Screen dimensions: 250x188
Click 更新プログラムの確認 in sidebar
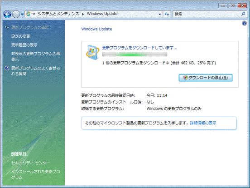coord(30,27)
